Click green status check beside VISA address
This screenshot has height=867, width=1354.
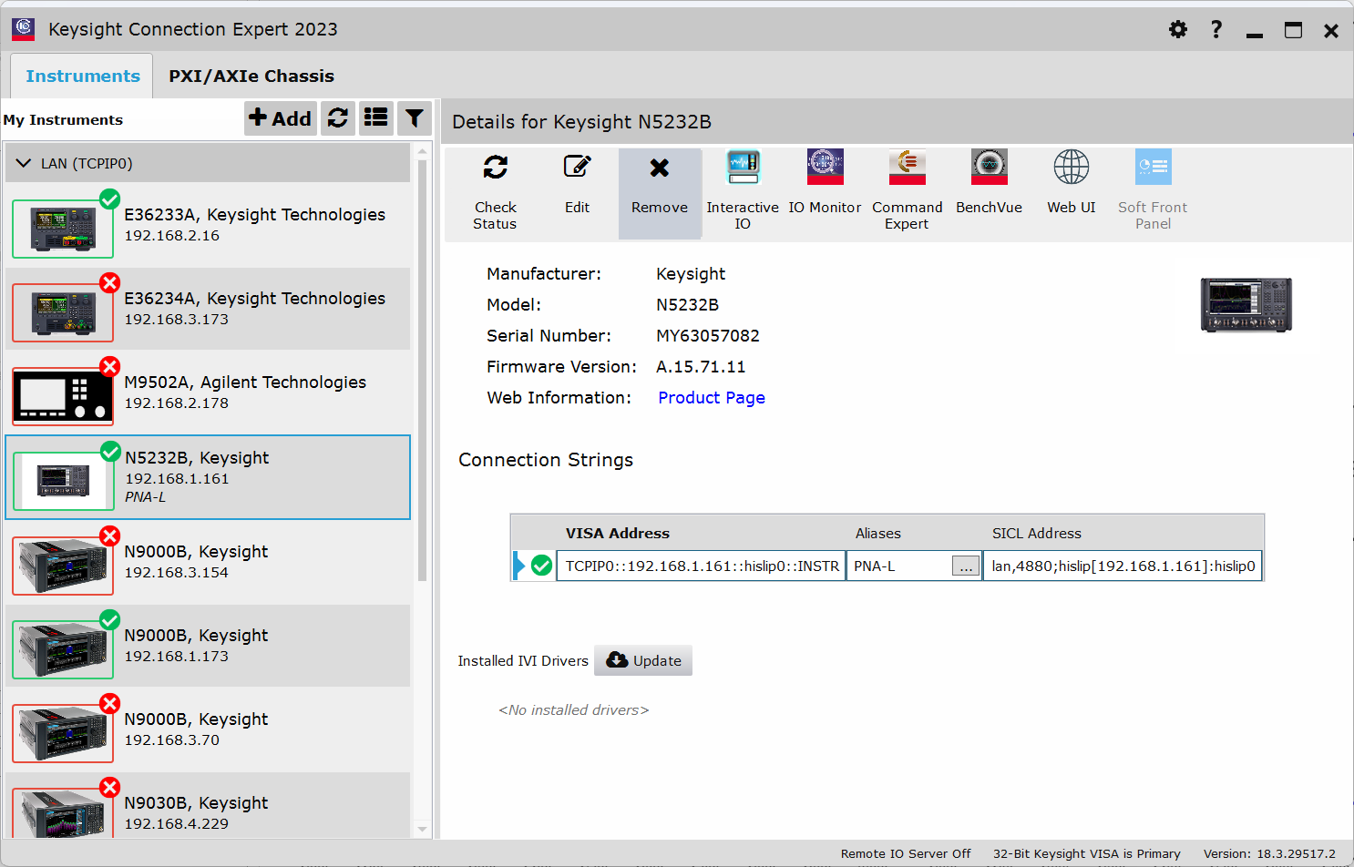pyautogui.click(x=541, y=566)
